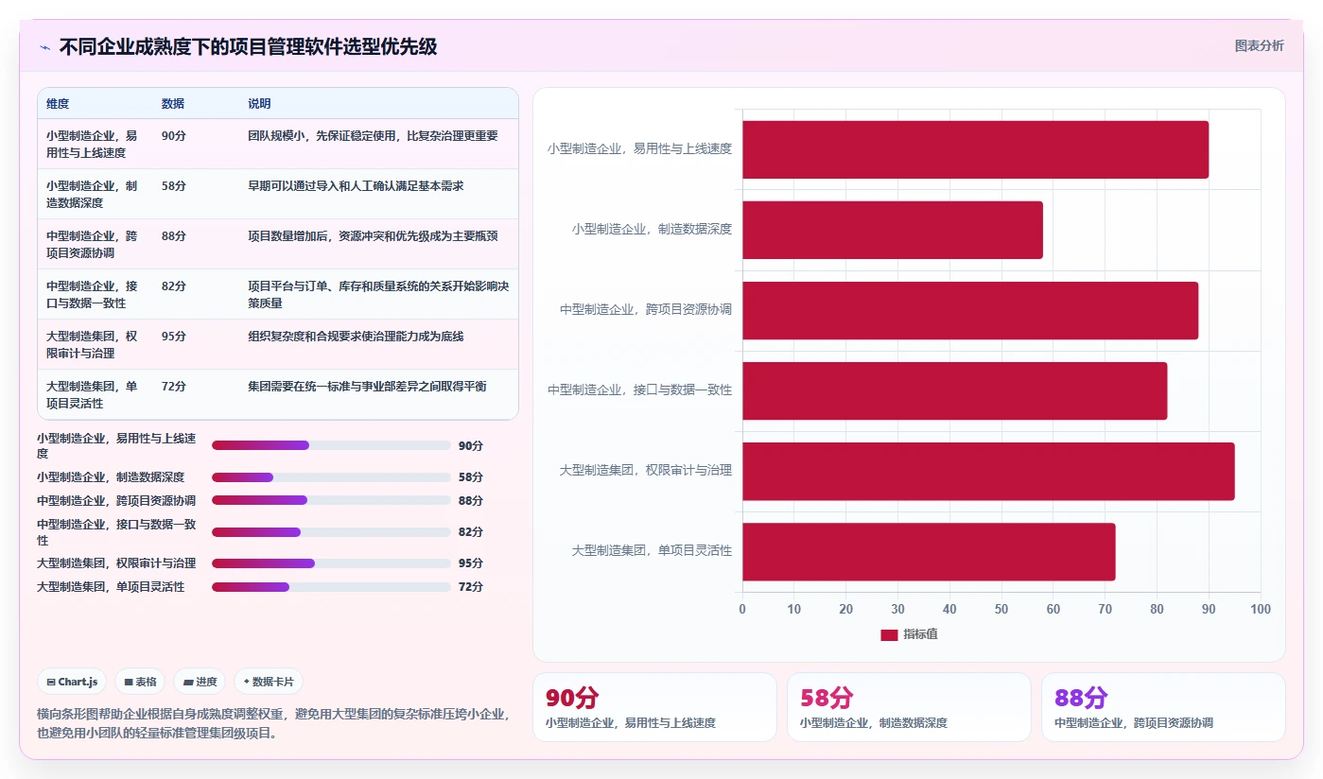Click table cell 大型制造集团，权限审计与治理

(93, 344)
